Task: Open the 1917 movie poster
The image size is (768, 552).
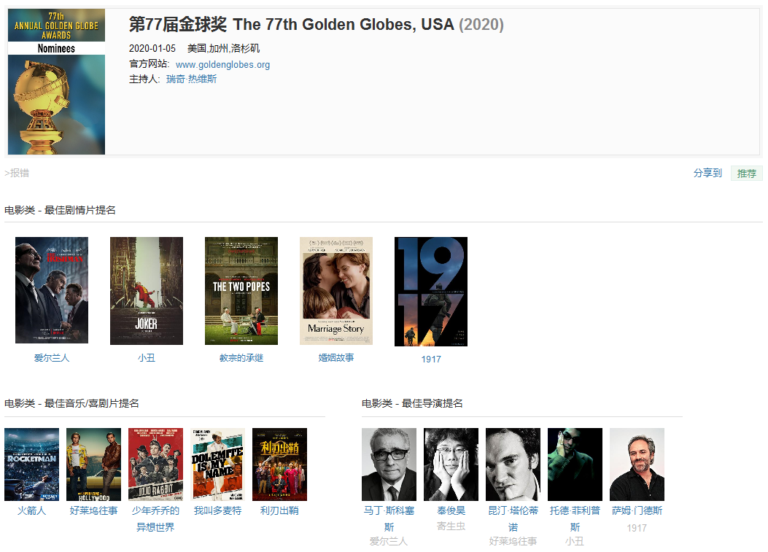Action: click(431, 292)
